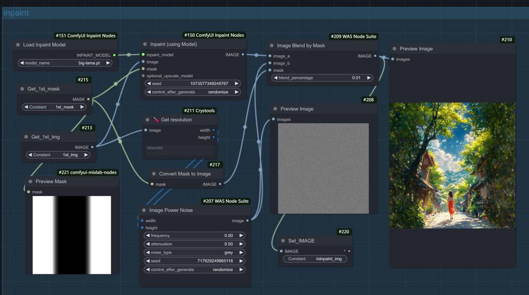
Task: Click the Get resolution node's red icon
Action: (155, 120)
